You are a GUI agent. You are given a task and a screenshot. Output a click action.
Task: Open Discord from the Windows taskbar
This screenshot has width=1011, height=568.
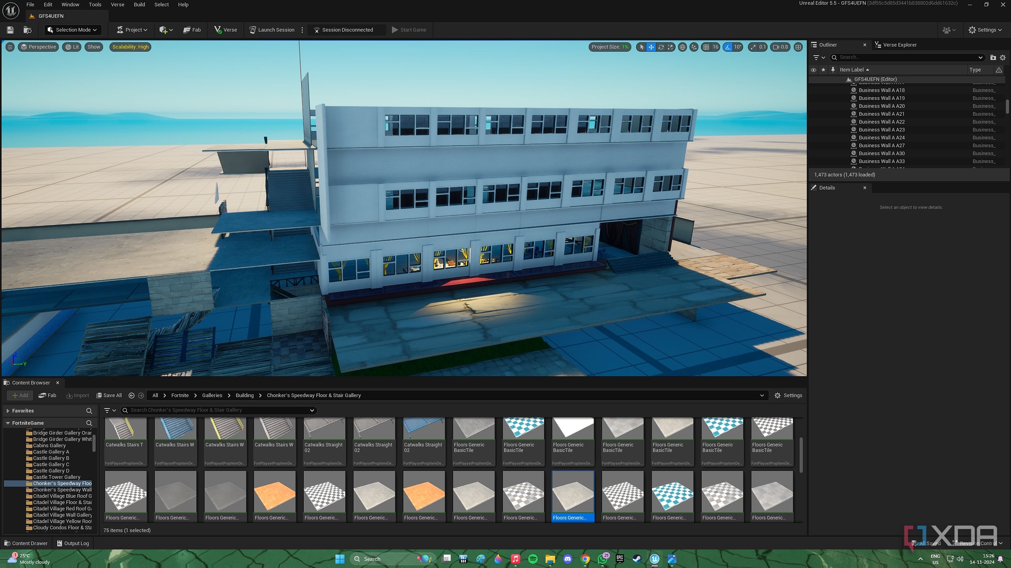click(568, 559)
